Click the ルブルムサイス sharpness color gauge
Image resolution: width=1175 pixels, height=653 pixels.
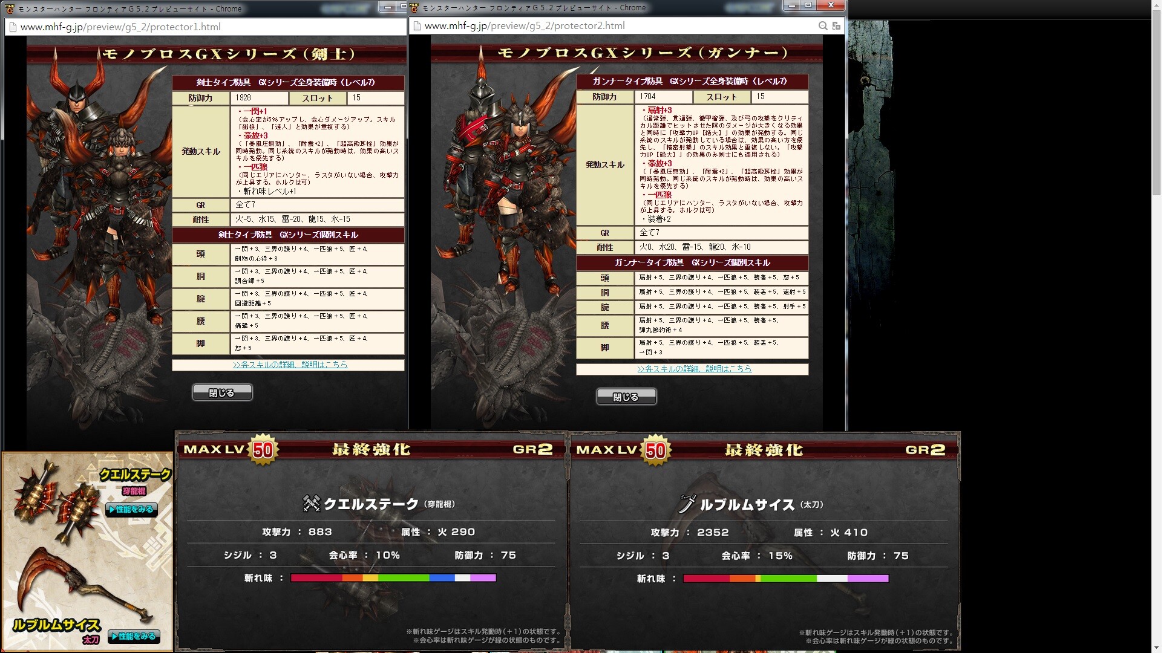(786, 579)
